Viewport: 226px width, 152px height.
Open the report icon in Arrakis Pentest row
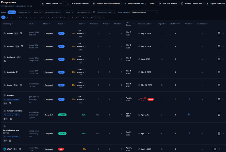(x=219, y=133)
